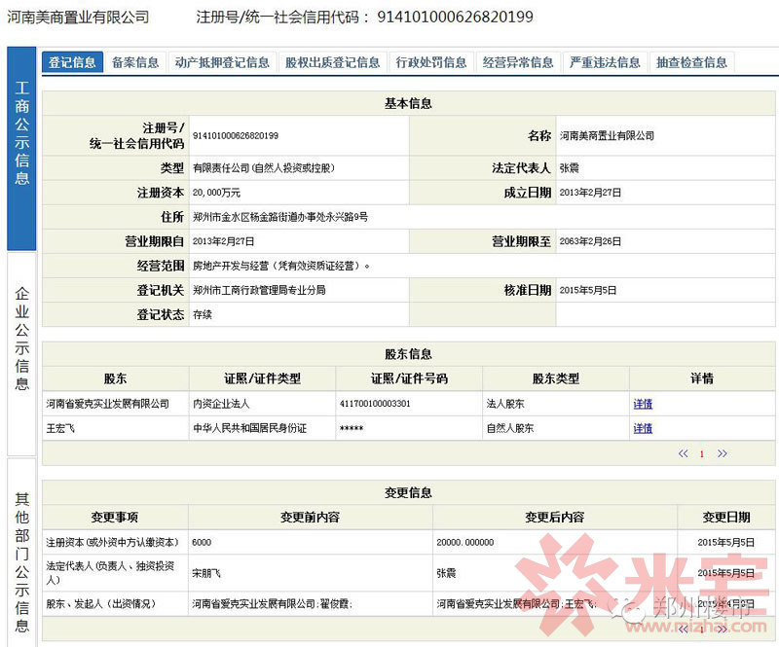Image resolution: width=779 pixels, height=647 pixels.
Task: Select the 股权出质登记信息 tab
Action: [332, 62]
